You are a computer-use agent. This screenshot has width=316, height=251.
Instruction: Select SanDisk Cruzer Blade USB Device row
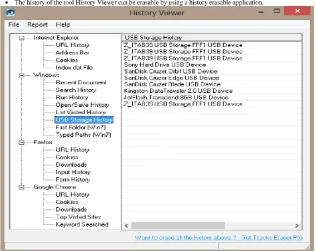coord(212,84)
